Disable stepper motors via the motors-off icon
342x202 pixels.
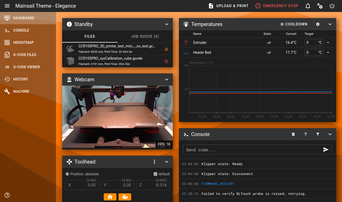click(125, 197)
